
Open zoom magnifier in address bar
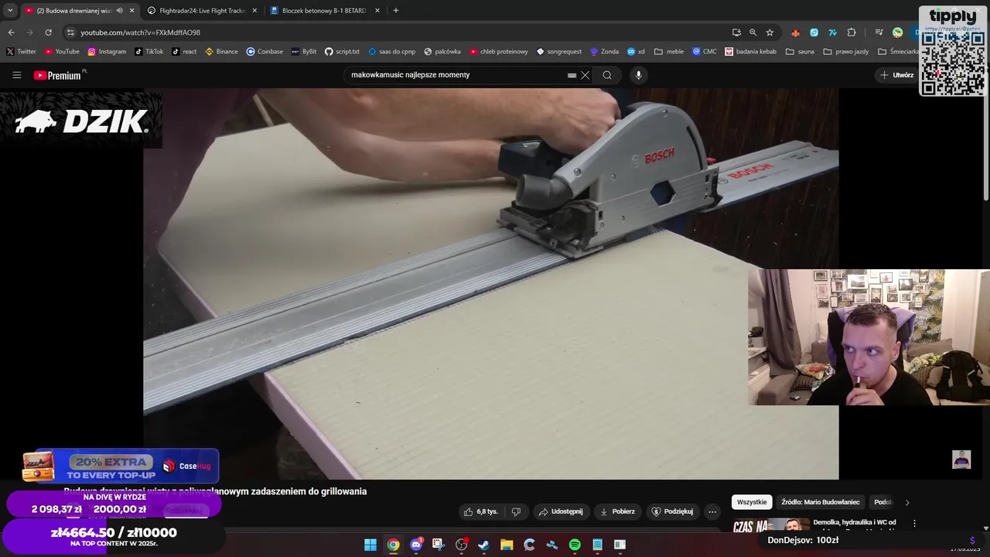(x=753, y=32)
